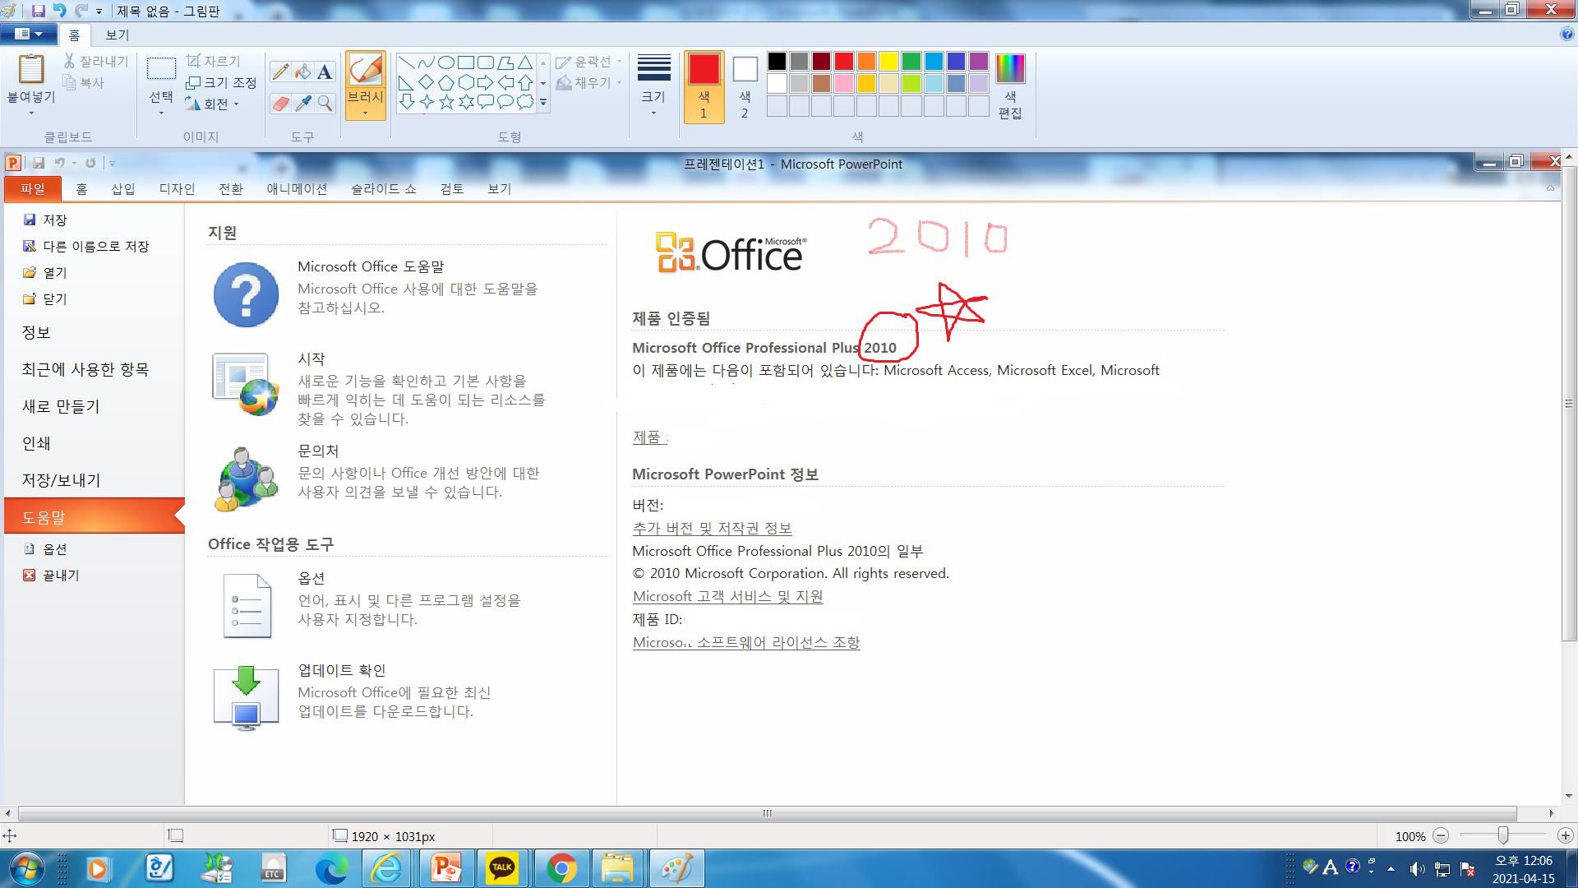The image size is (1578, 888).
Task: Open the Paint quick access toolbar customize arrow
Action: [x=99, y=12]
